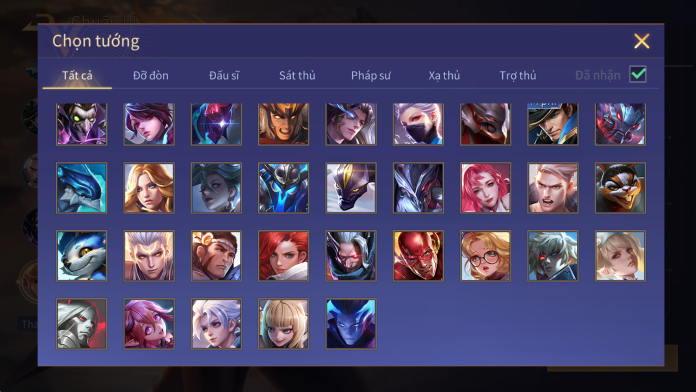Screen dimensions: 696x392
Task: Open the Đấu sĩ tab
Action: (x=224, y=75)
